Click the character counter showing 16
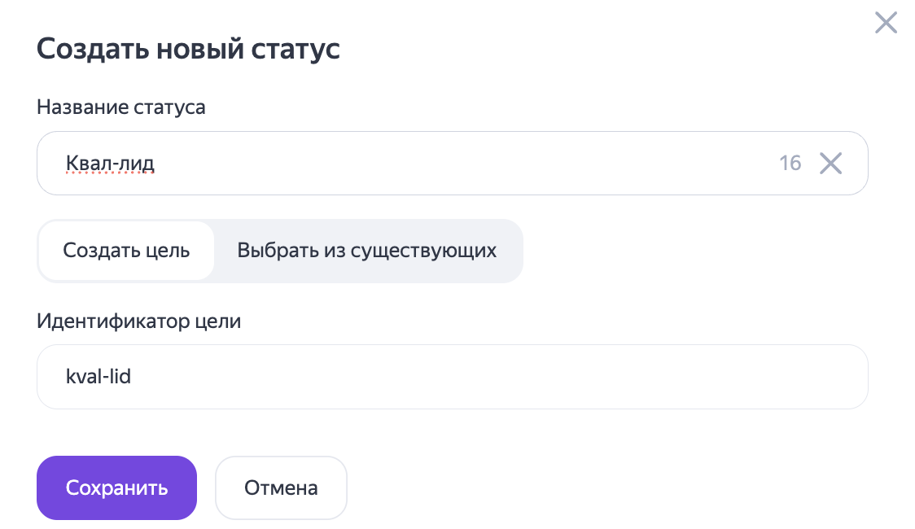 pyautogui.click(x=790, y=164)
